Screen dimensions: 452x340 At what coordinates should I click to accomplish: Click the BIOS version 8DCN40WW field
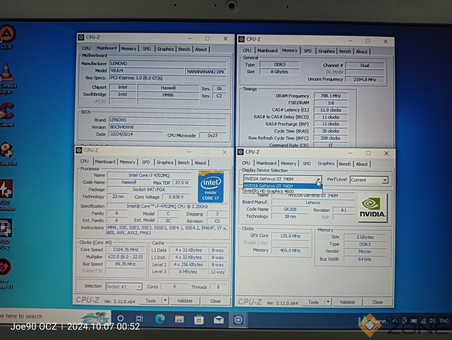(167, 127)
